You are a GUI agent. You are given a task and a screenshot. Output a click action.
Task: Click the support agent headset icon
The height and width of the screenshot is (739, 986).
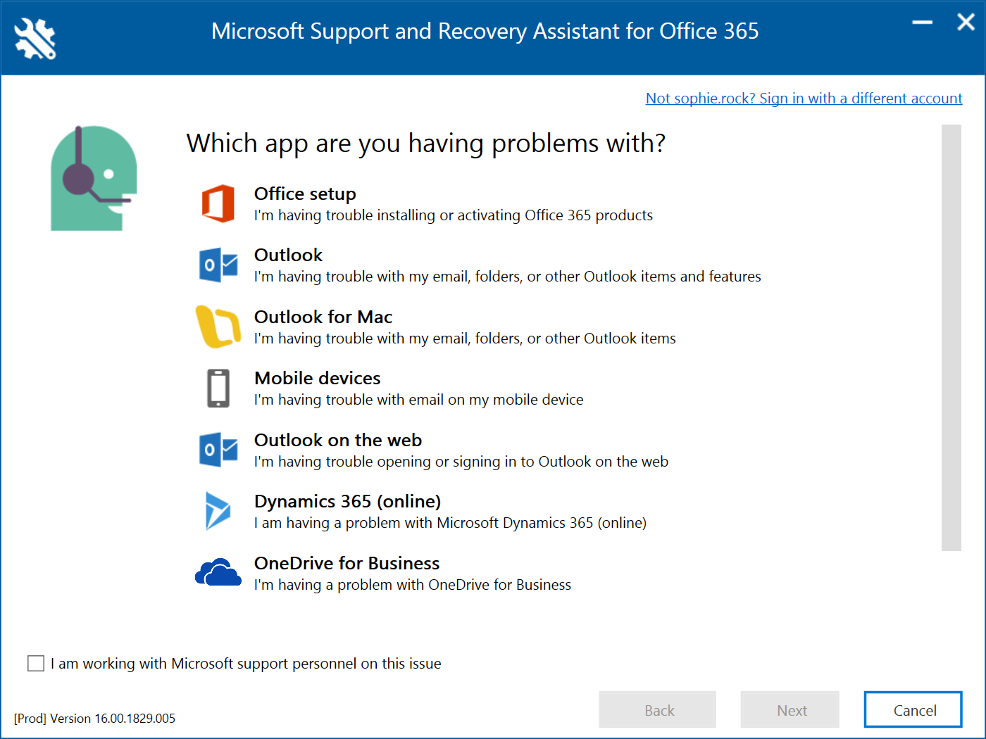pyautogui.click(x=93, y=178)
